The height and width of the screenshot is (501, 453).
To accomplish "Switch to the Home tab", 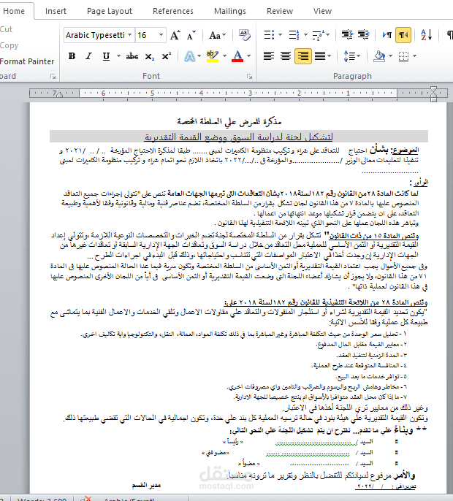I will pyautogui.click(x=14, y=11).
